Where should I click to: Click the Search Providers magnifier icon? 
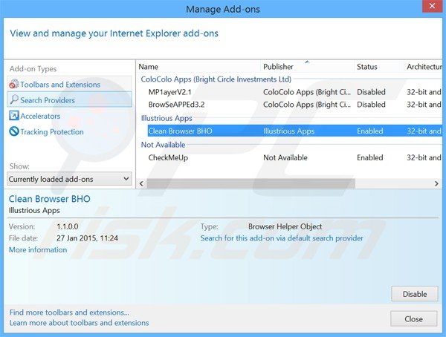click(14, 99)
